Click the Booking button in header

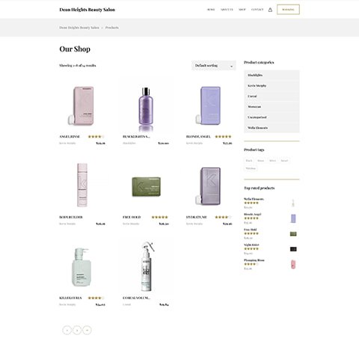click(288, 10)
